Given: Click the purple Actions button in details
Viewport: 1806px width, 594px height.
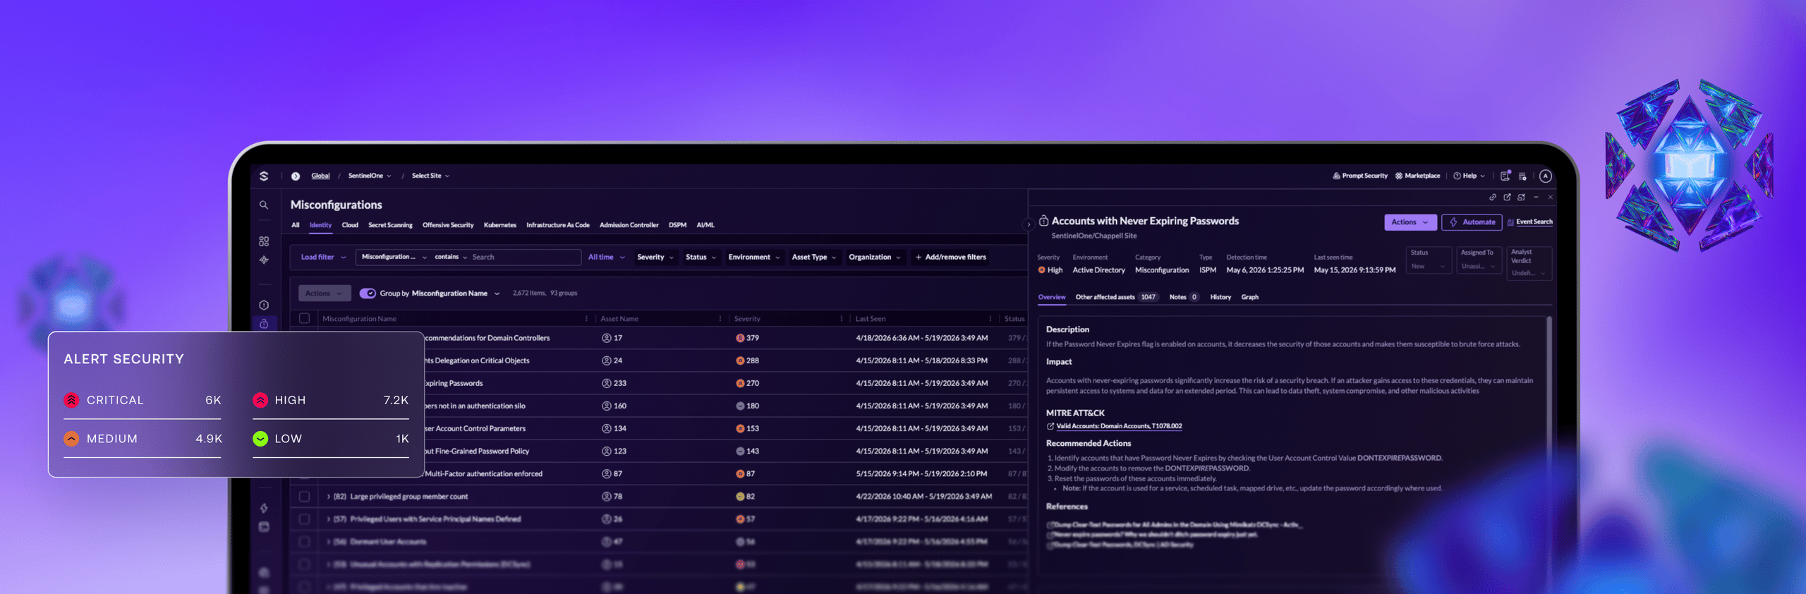Looking at the screenshot, I should pyautogui.click(x=1410, y=222).
